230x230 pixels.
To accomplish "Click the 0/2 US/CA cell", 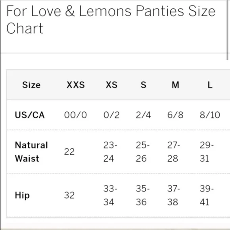I will click(x=111, y=115).
